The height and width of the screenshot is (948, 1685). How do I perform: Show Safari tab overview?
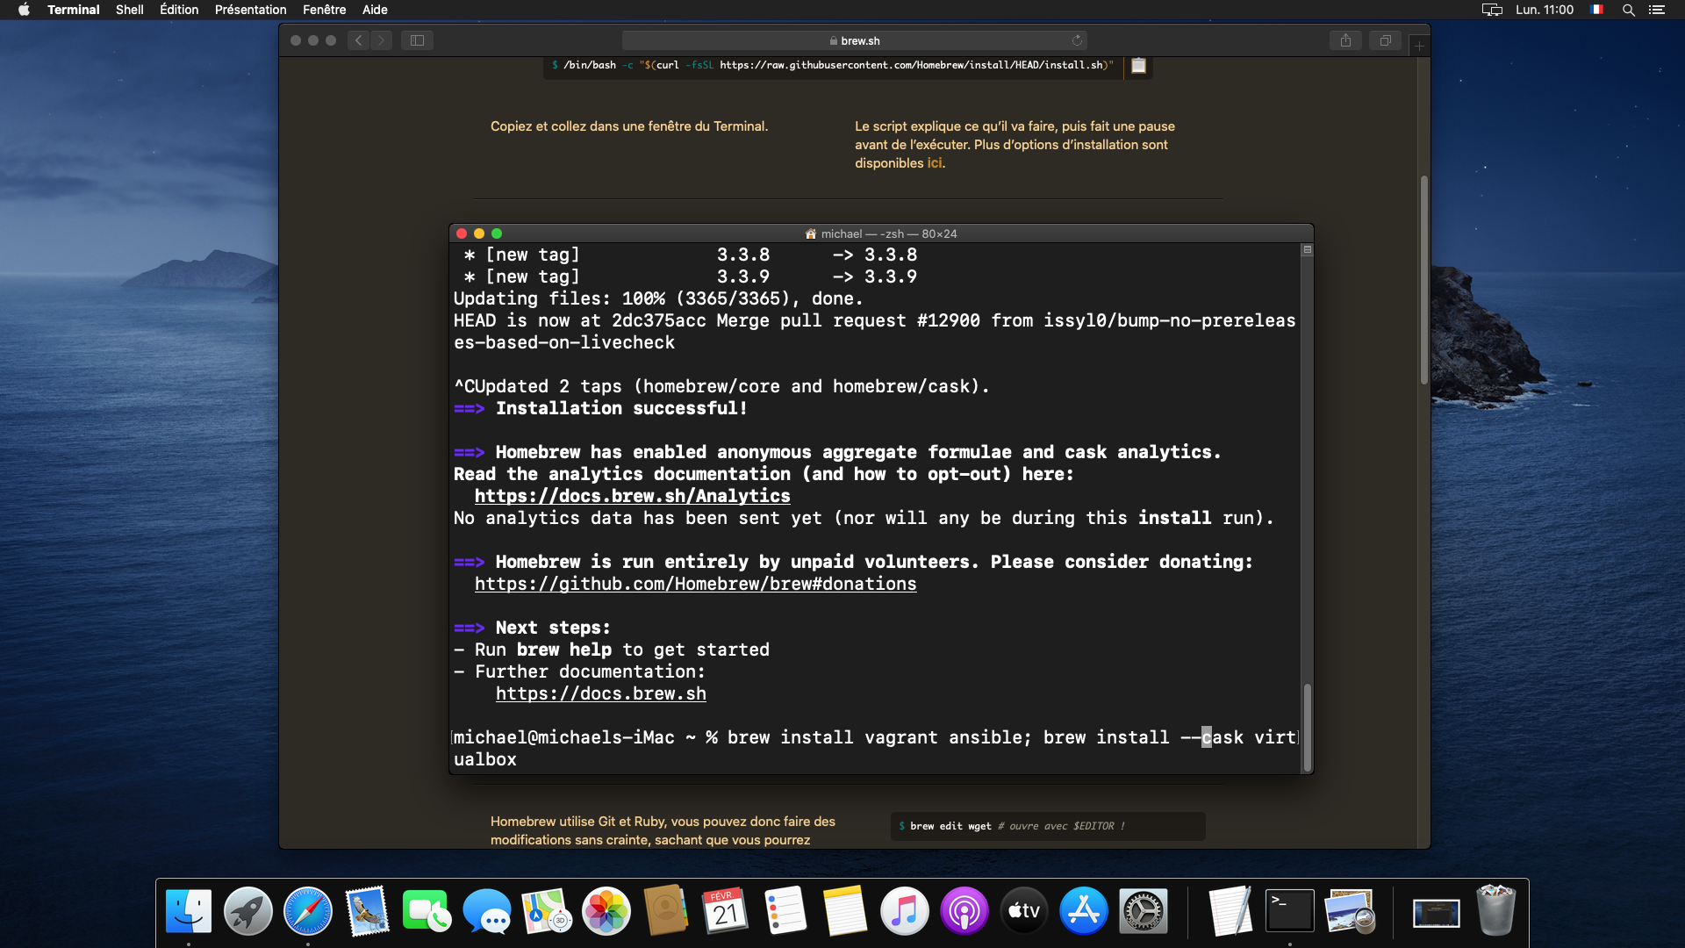pyautogui.click(x=1385, y=40)
